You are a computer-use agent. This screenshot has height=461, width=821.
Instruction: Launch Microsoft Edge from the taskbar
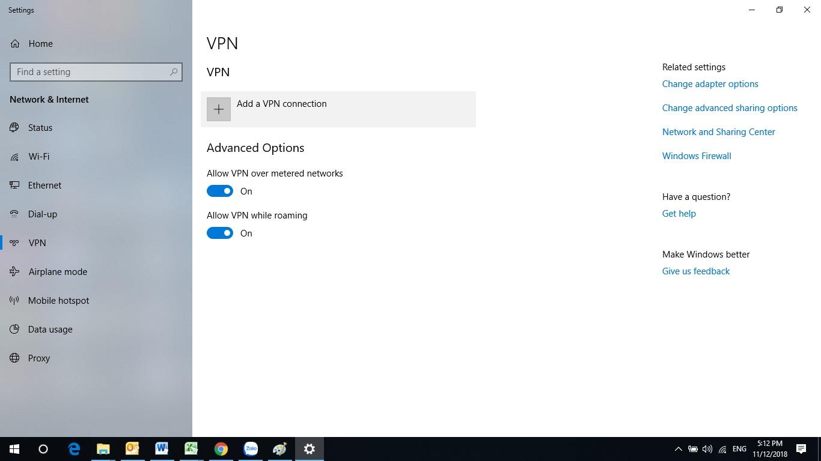pyautogui.click(x=73, y=448)
